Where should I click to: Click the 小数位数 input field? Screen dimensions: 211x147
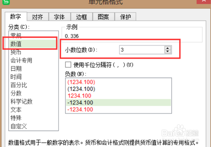point(142,50)
